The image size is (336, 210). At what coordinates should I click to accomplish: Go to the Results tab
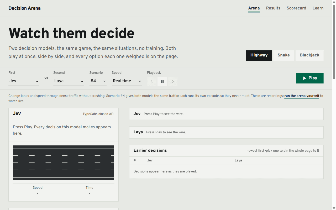(x=273, y=8)
